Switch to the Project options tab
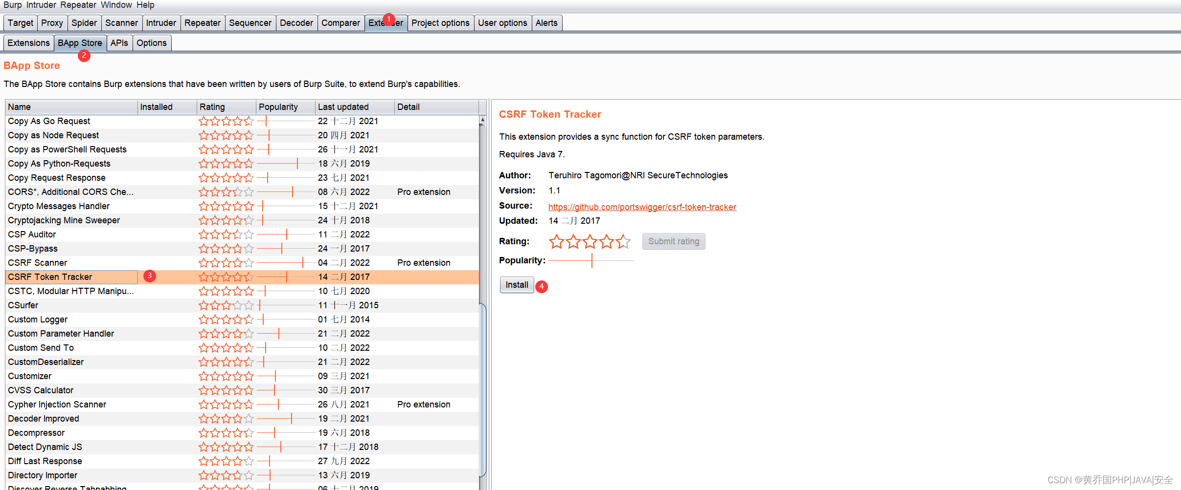 click(440, 23)
